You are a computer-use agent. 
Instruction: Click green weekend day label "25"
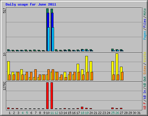[113, 113]
